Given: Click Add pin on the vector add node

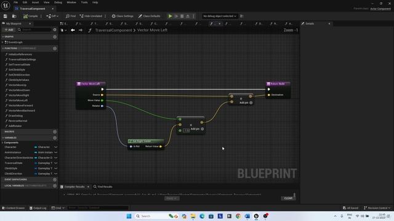Looking at the screenshot, I should tap(246, 103).
